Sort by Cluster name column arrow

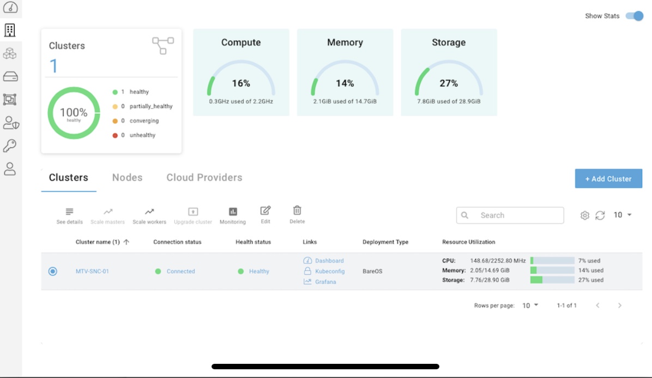tap(126, 242)
